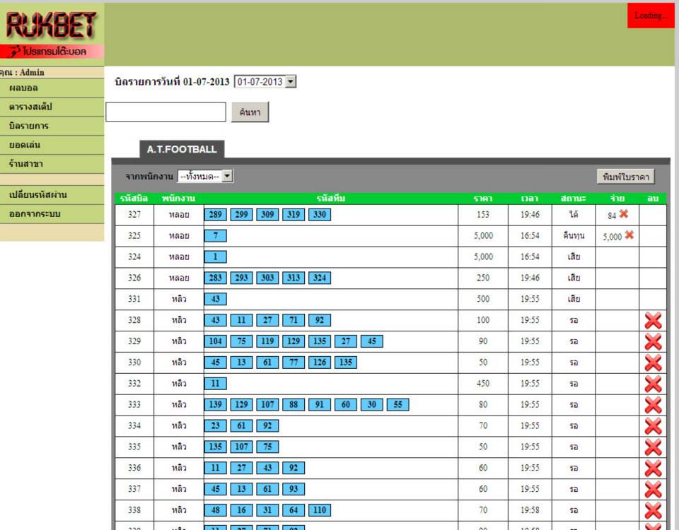Screen dimensions: 679x530
Task: Click team code 126 in bill 330
Action: [x=320, y=362]
